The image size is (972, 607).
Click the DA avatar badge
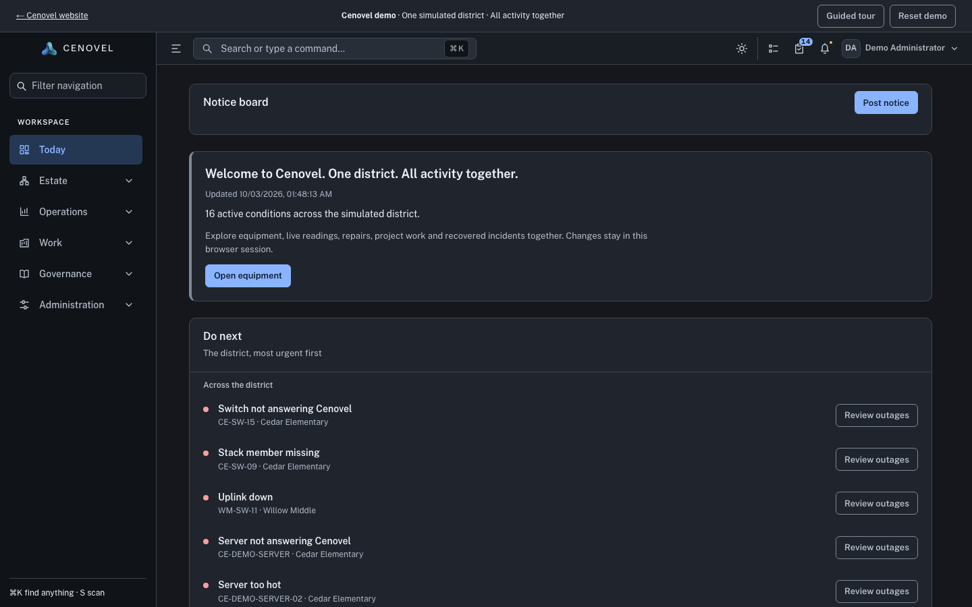click(x=850, y=49)
